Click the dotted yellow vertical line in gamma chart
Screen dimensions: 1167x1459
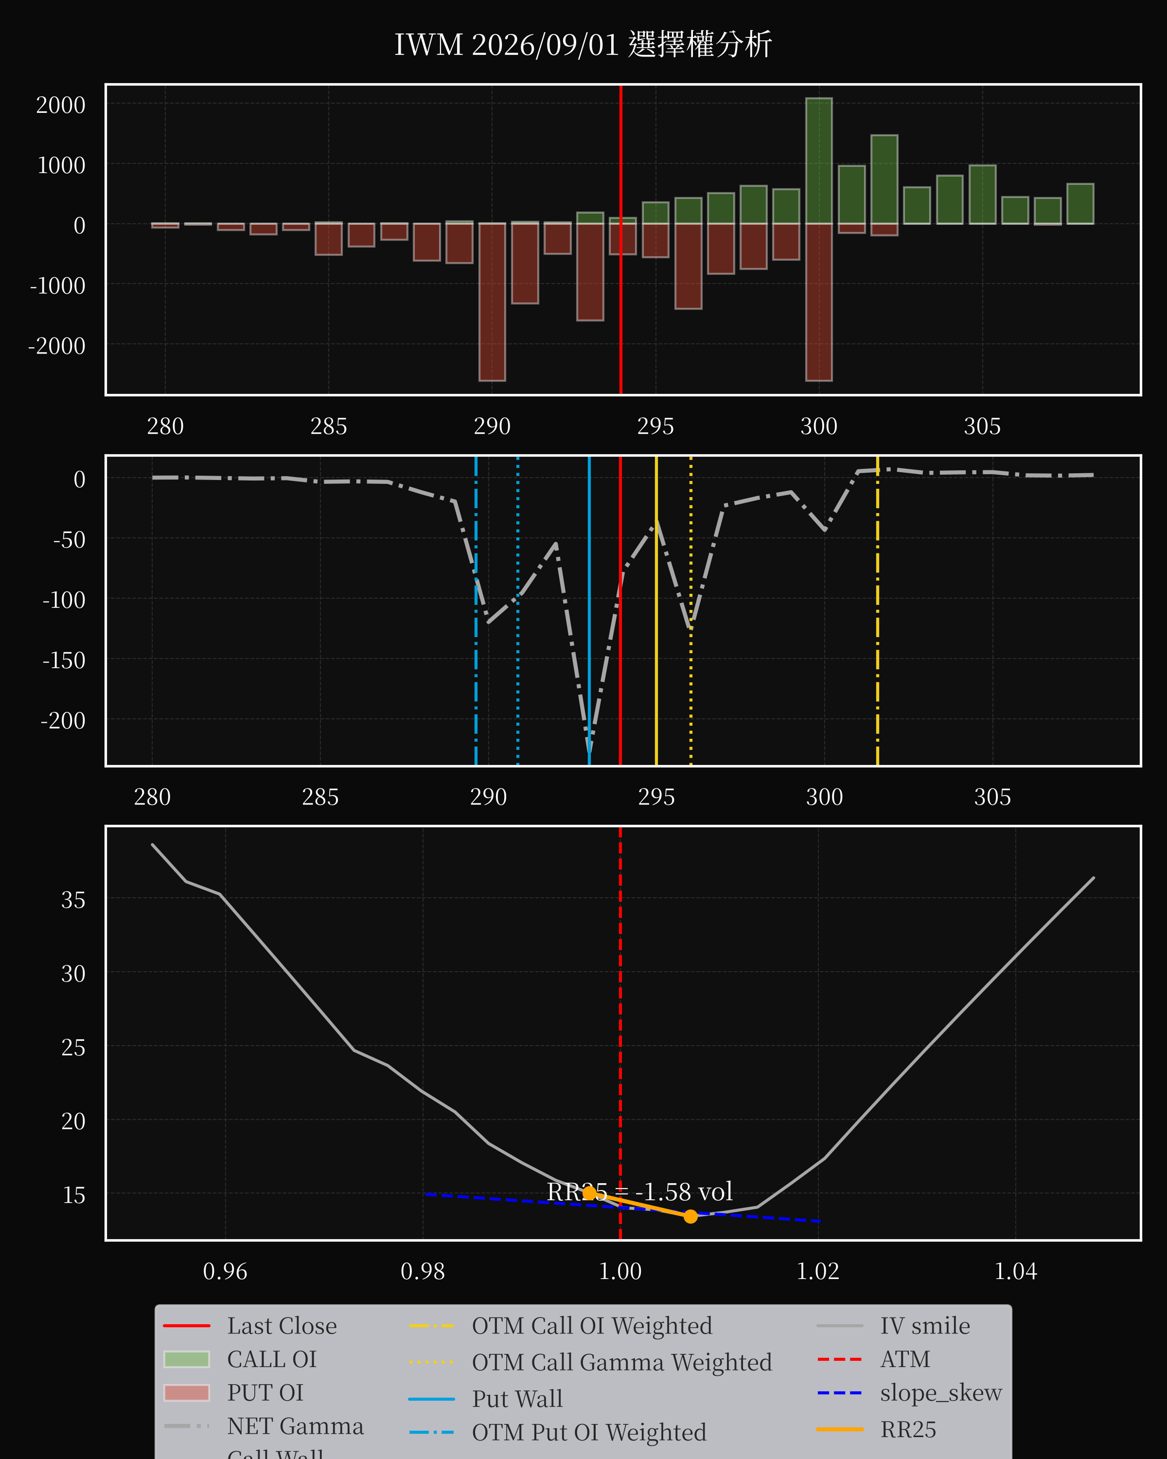coord(691,610)
